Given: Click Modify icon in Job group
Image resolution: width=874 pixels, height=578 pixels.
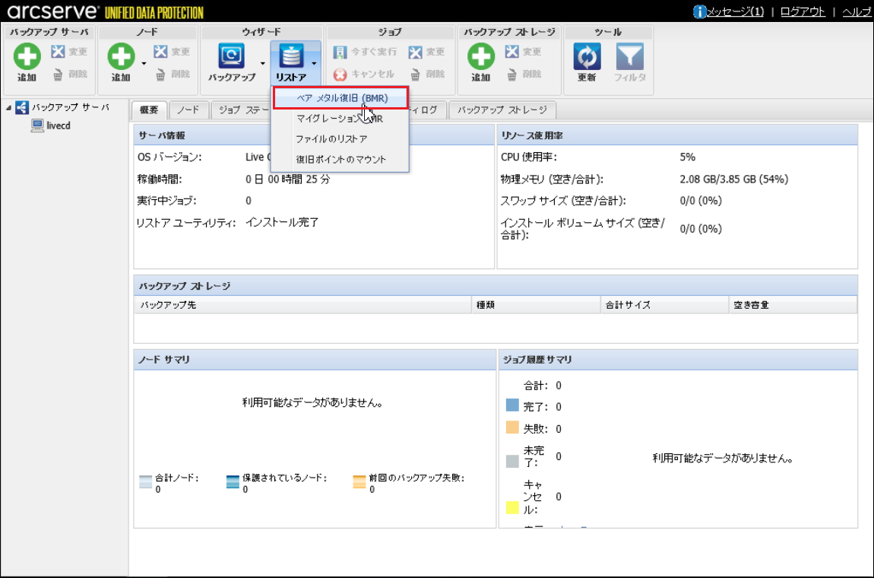Looking at the screenshot, I should tap(415, 52).
